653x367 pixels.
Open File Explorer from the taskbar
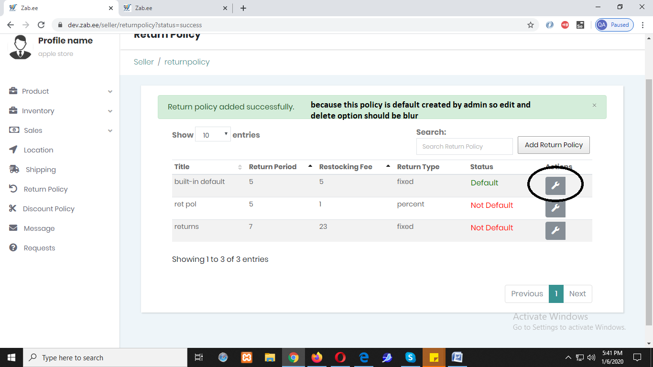270,357
